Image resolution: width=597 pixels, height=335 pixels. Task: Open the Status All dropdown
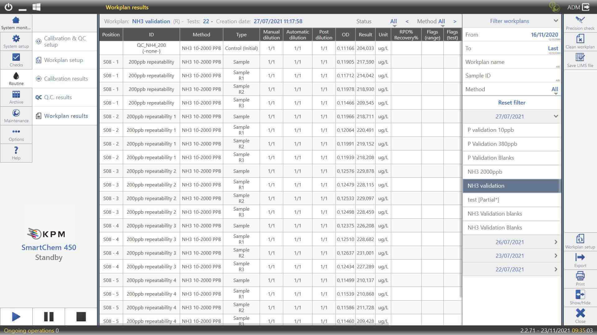393,21
